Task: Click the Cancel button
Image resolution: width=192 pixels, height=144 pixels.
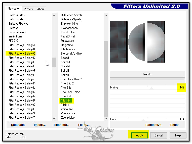Action: [159, 135]
